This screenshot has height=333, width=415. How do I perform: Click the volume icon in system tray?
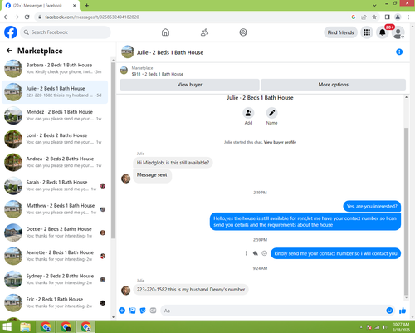pyautogui.click(x=384, y=327)
